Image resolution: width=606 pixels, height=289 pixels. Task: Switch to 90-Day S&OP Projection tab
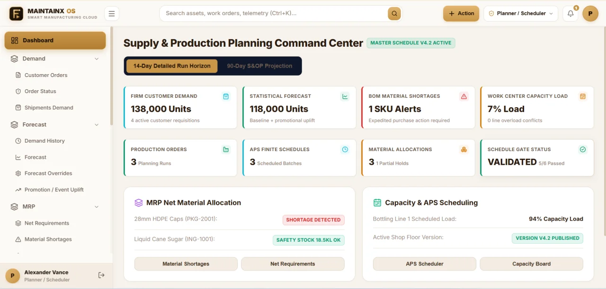click(259, 66)
